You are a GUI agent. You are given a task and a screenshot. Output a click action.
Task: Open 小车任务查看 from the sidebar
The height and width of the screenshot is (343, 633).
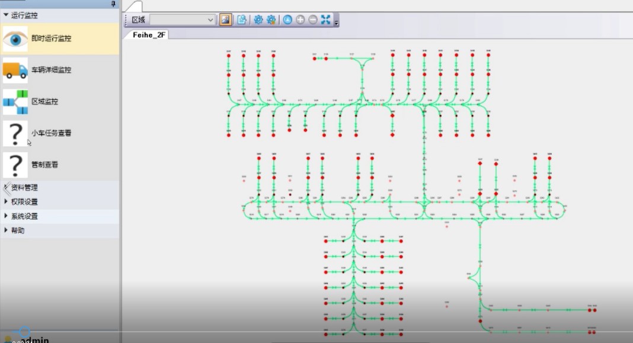51,133
